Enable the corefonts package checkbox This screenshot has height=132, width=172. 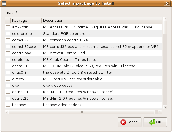(8, 60)
